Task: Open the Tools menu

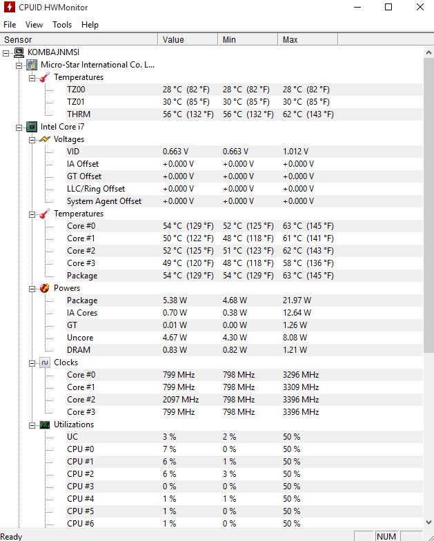Action: 62,25
